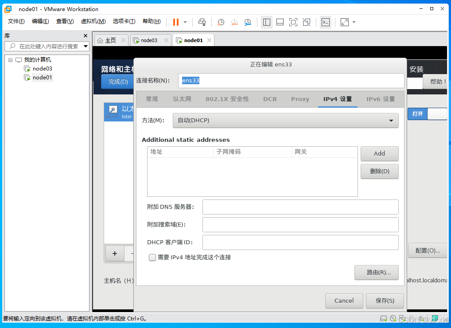Image resolution: width=451 pixels, height=328 pixels.
Task: Click the 附加搜索域 input field
Action: tap(300, 225)
